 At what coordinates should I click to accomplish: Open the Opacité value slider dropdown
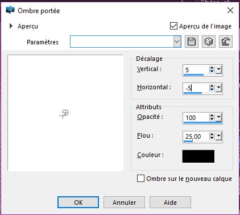[x=219, y=118]
